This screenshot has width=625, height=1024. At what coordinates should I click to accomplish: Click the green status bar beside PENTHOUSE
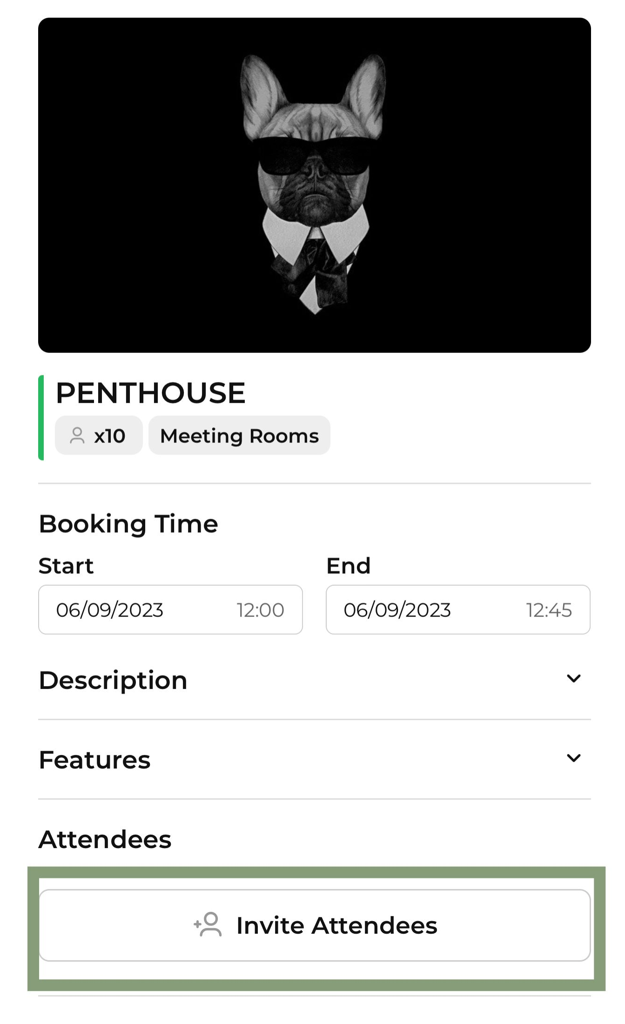click(41, 417)
